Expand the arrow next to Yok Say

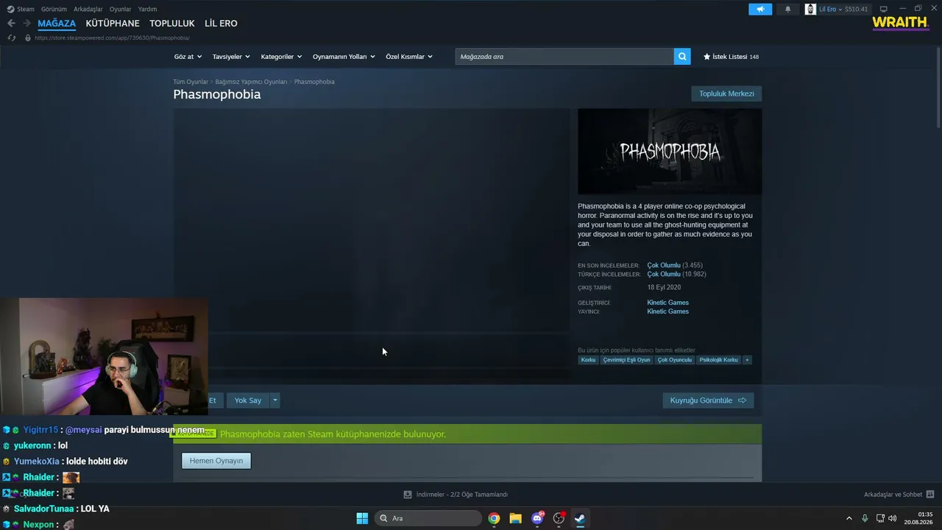point(275,400)
